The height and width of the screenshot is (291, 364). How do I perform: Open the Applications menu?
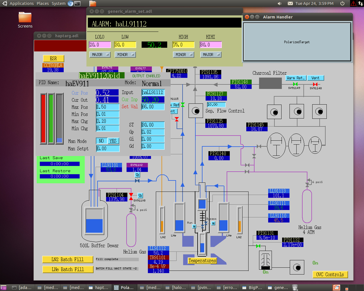pyautogui.click(x=22, y=3)
